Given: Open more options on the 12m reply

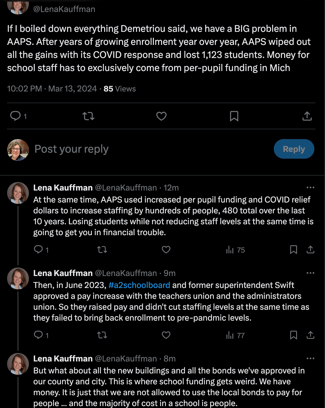Looking at the screenshot, I should 310,188.
